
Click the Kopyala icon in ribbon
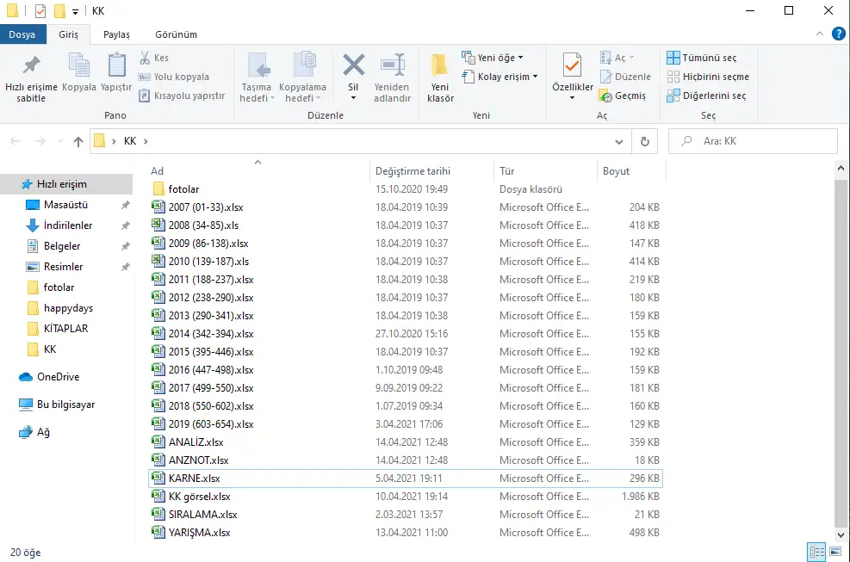pos(79,67)
